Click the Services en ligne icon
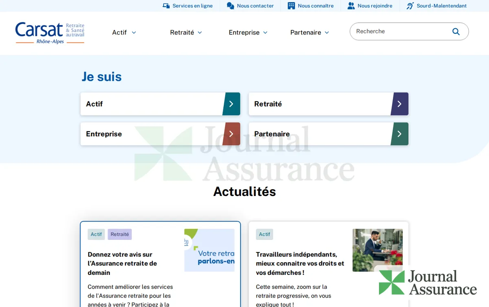 click(x=166, y=6)
